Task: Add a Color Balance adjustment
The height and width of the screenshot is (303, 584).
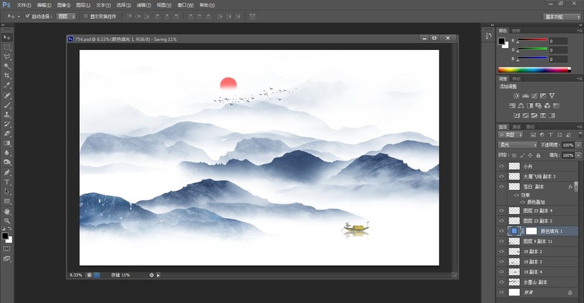Action: (521, 106)
